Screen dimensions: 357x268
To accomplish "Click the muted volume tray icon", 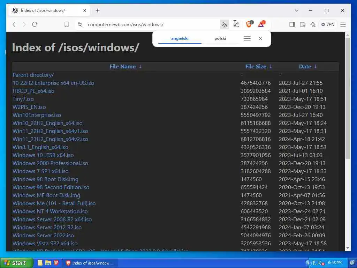I will (x=321, y=263).
